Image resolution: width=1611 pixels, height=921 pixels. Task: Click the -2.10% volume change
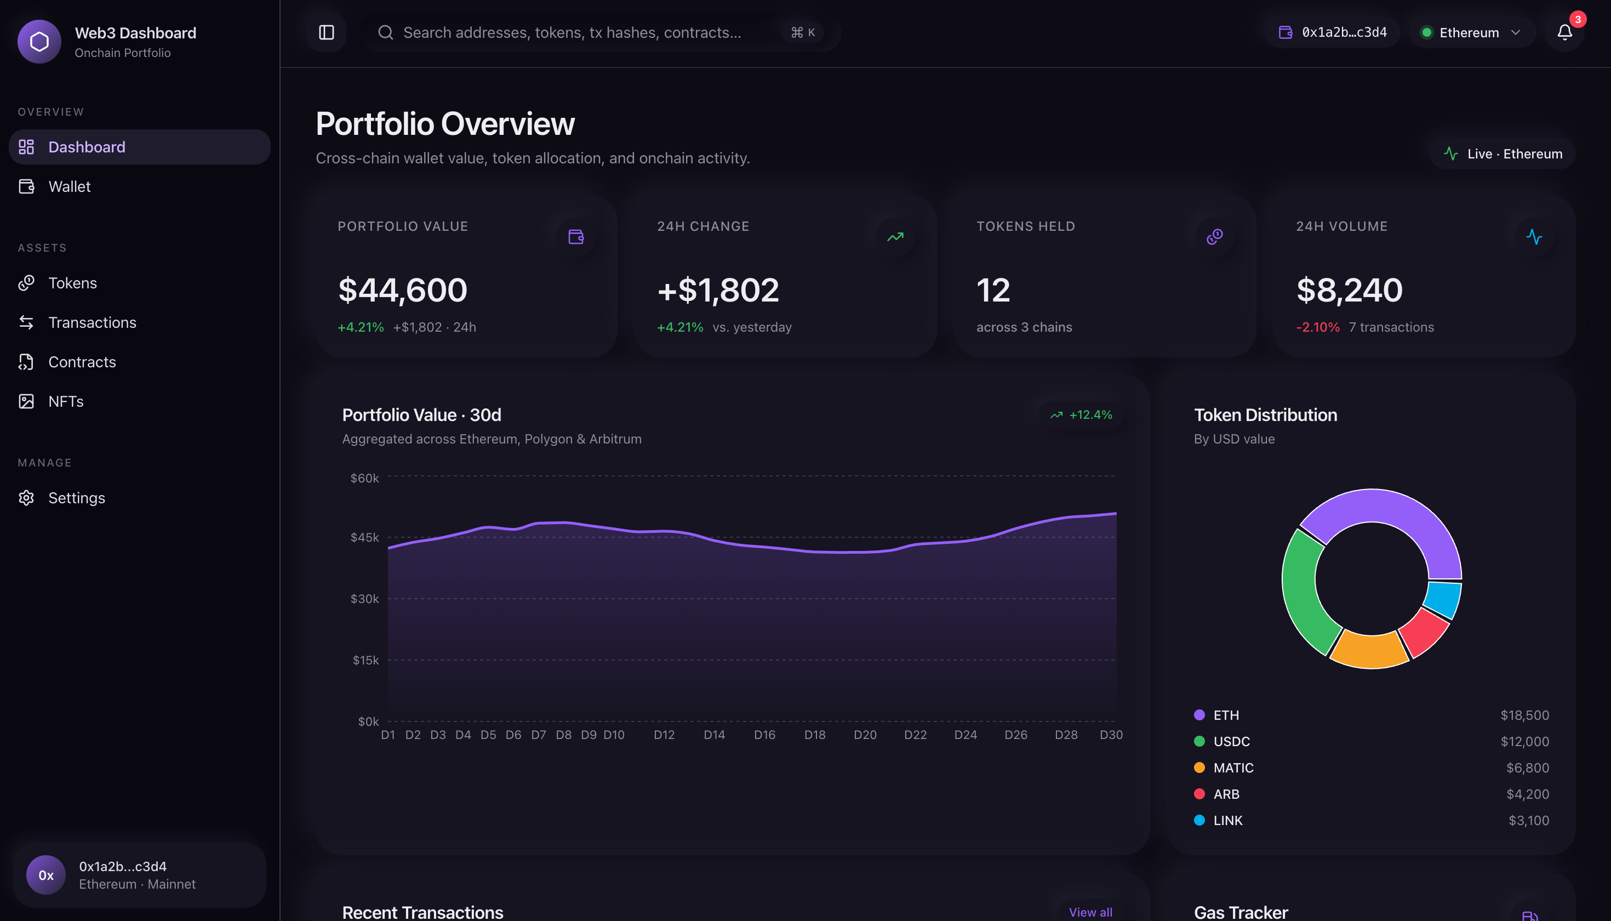pos(1318,327)
